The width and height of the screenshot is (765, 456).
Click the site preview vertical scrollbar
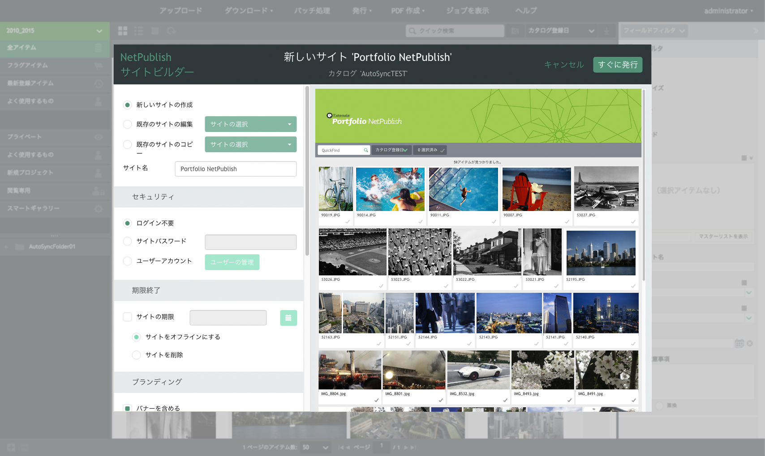click(x=644, y=185)
